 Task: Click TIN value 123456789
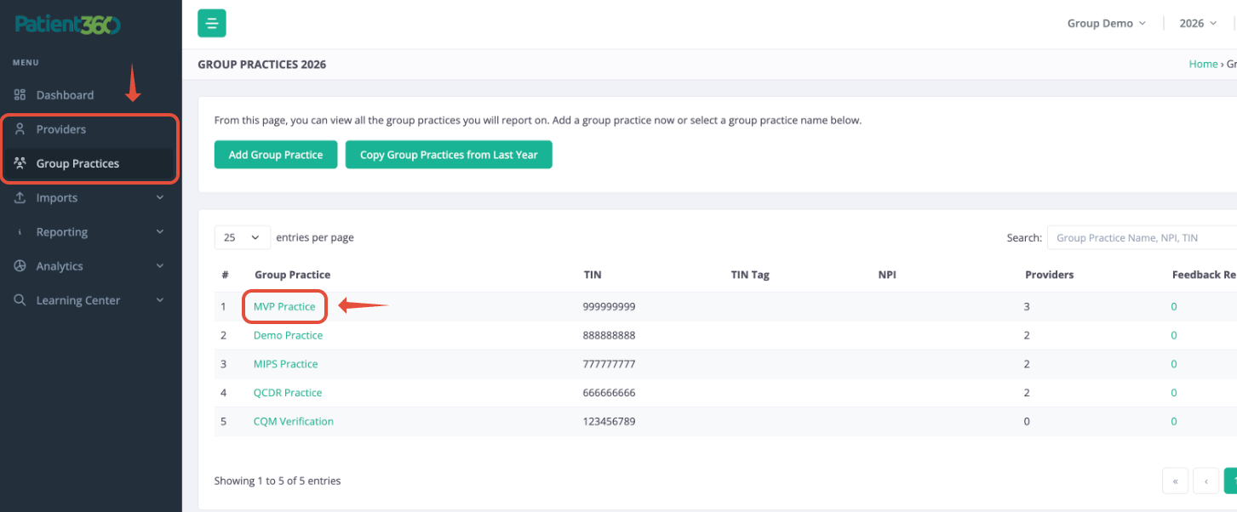click(x=610, y=422)
